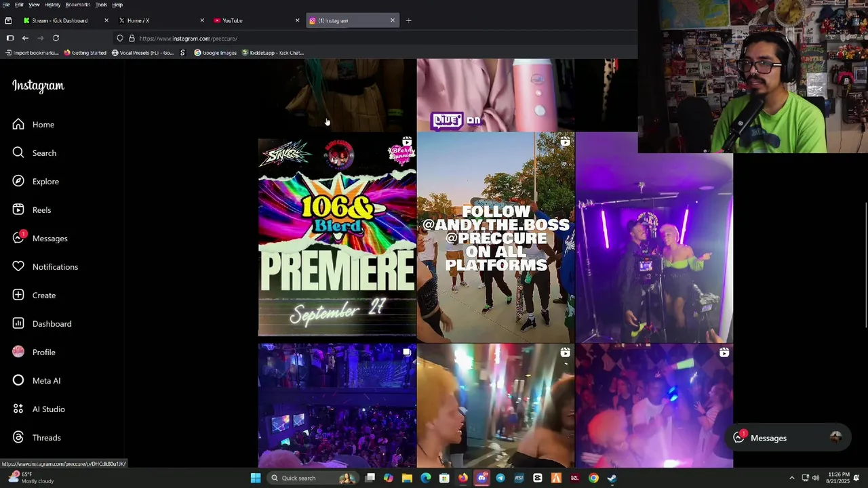
Task: Open the Bookmarks menu
Action: click(x=77, y=5)
